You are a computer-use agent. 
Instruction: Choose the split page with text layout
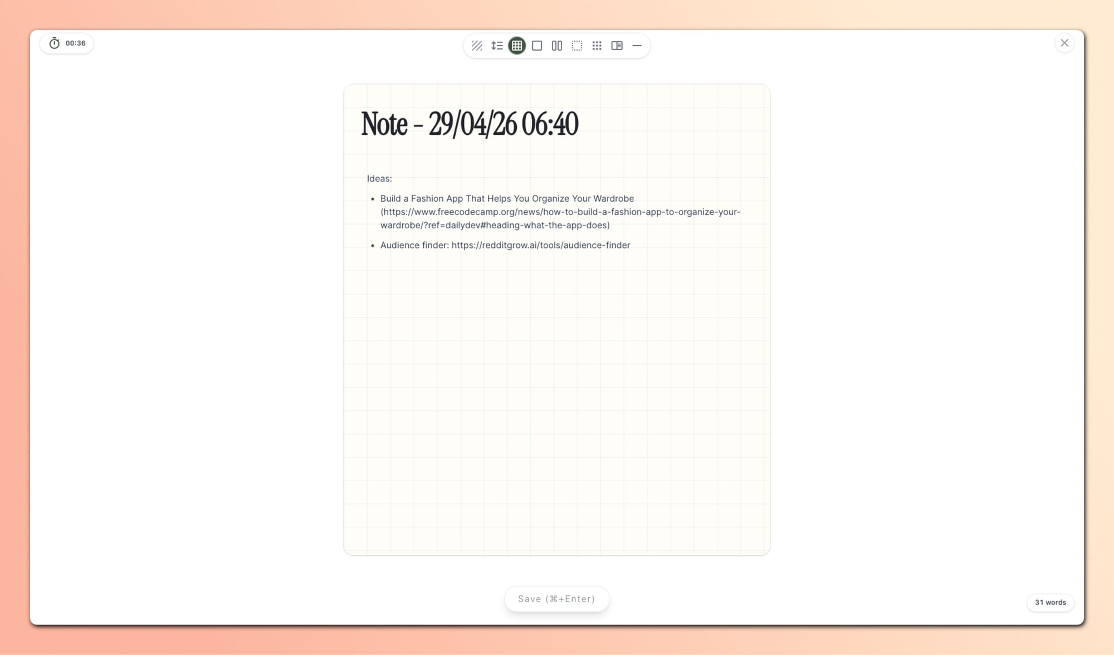pyautogui.click(x=617, y=46)
